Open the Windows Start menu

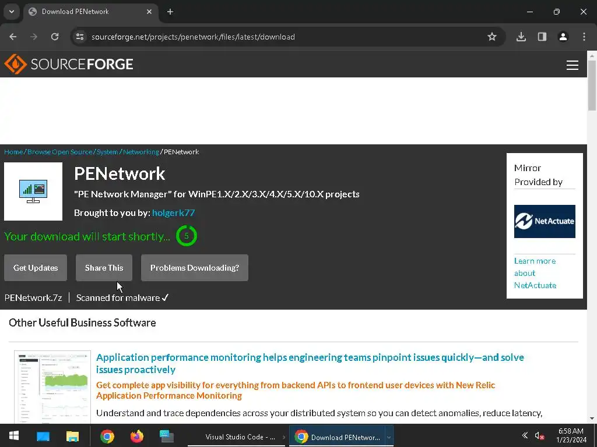[x=14, y=435]
